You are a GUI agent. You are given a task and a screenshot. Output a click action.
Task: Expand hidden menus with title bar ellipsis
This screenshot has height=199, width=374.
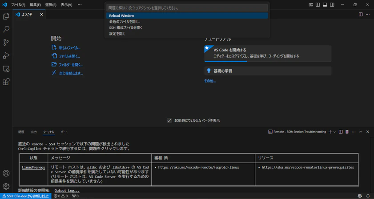tap(80, 5)
